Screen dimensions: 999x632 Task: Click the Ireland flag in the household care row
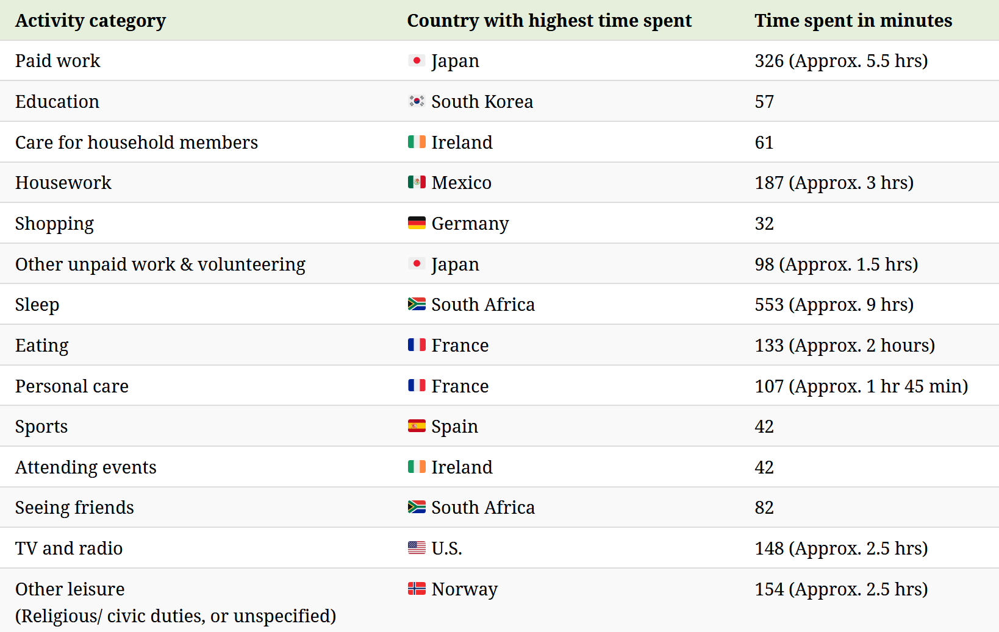[x=417, y=142]
